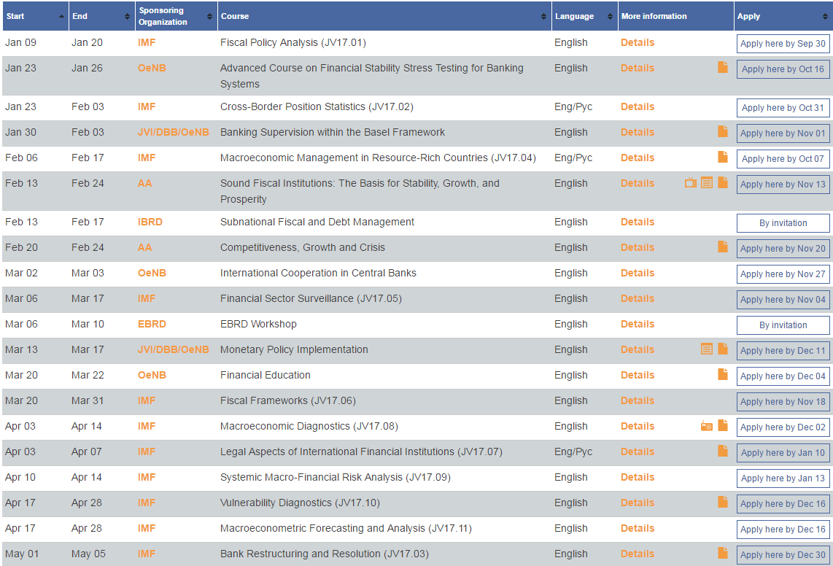This screenshot has height=566, width=833.
Task: Open OeNB link in Financial Education row
Action: (152, 375)
